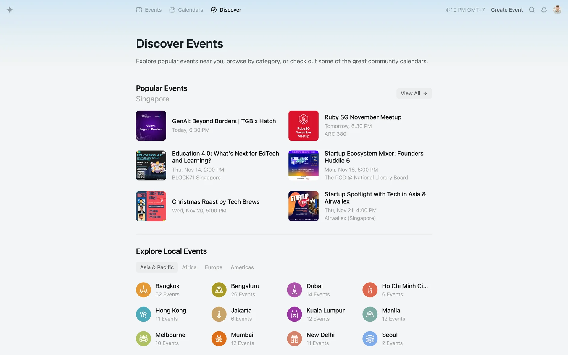568x355 pixels.
Task: Click the View All button
Action: (414, 93)
